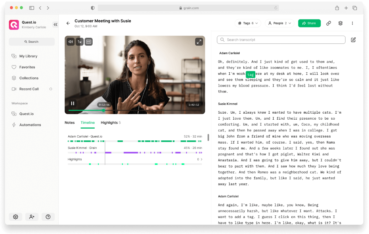369x234 pixels.
Task: Expand the video to fullscreen
Action: 199,42
